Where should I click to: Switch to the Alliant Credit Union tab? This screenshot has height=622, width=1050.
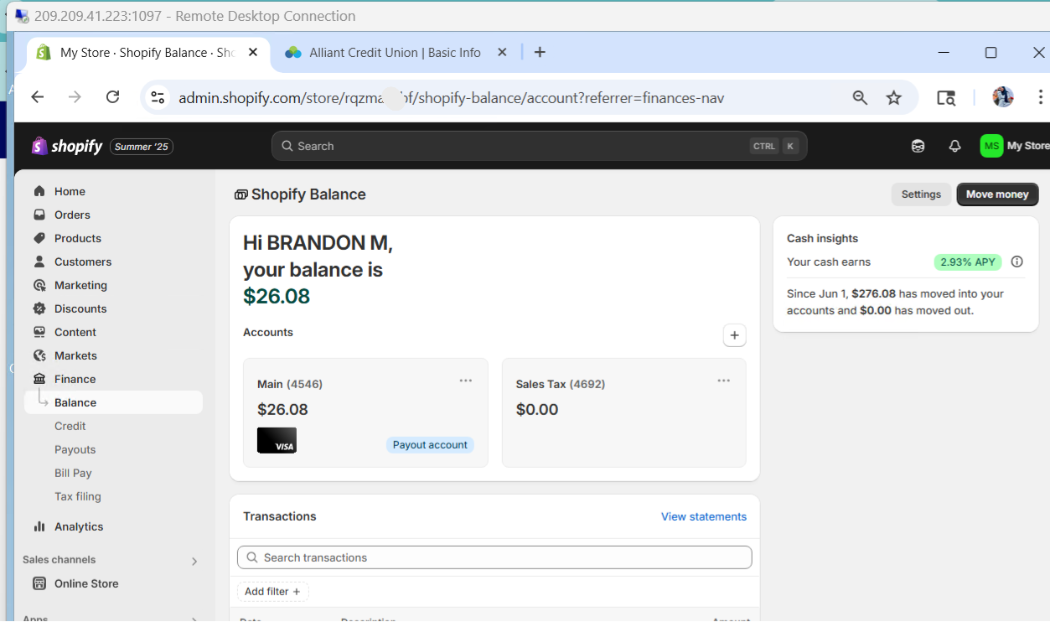click(x=395, y=53)
